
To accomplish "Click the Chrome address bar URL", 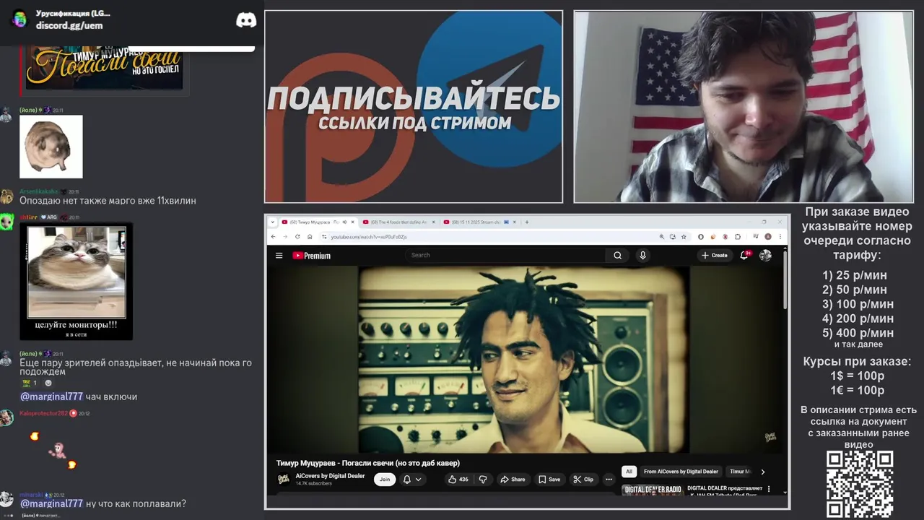I will (369, 237).
